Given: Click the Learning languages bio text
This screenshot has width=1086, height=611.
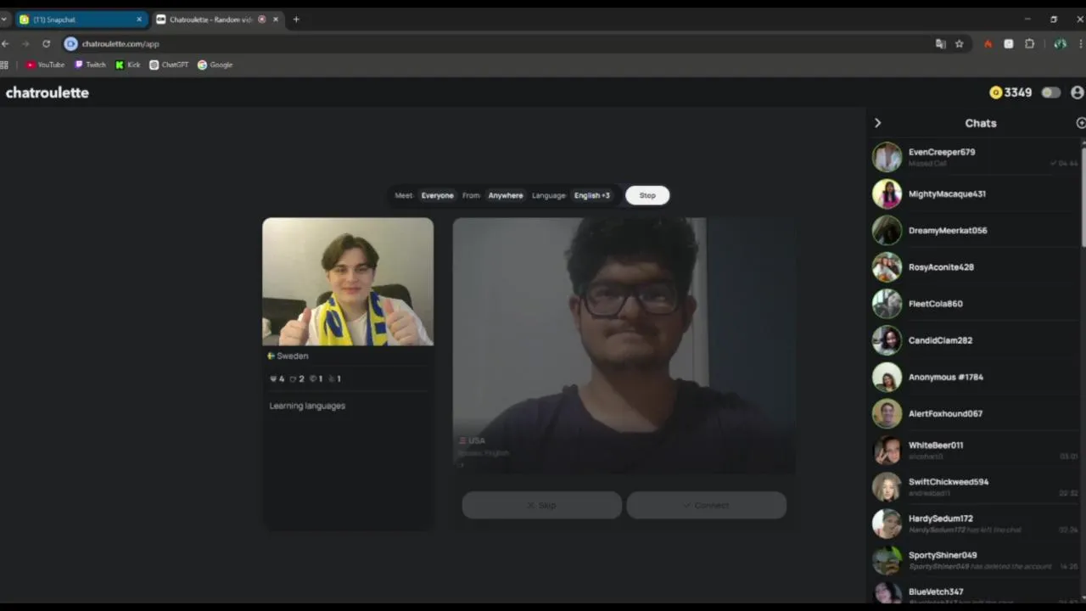Looking at the screenshot, I should (x=307, y=406).
